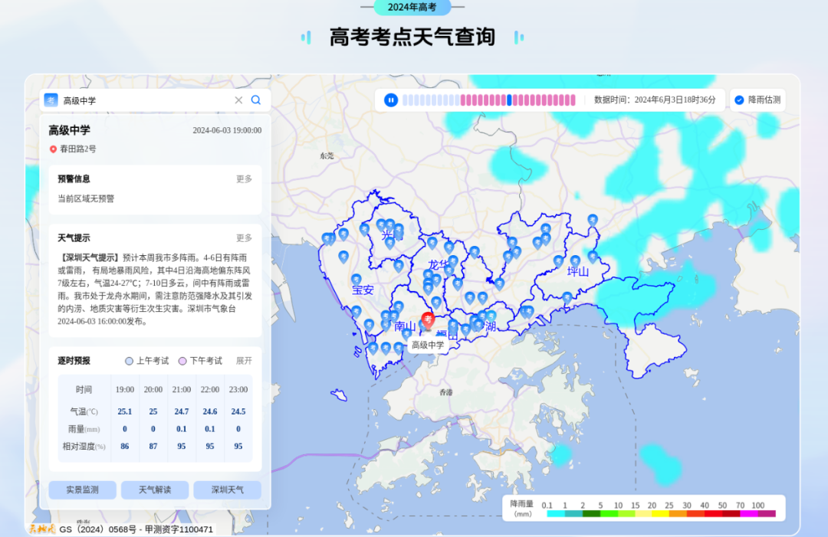This screenshot has width=828, height=537.
Task: Open 更多 in 预警信息 section
Action: 244,178
